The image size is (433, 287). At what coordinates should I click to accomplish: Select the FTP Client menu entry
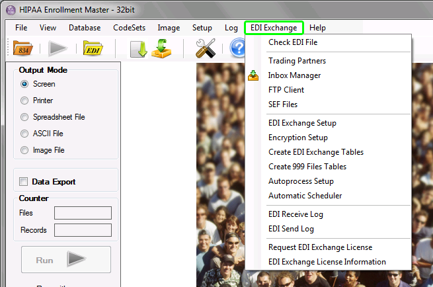pyautogui.click(x=286, y=90)
